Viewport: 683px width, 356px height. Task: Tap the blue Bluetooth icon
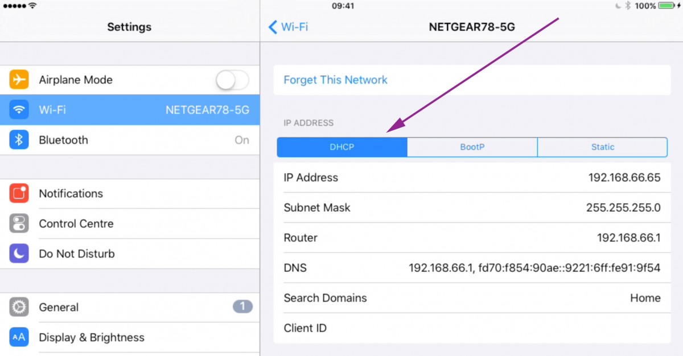pyautogui.click(x=19, y=140)
